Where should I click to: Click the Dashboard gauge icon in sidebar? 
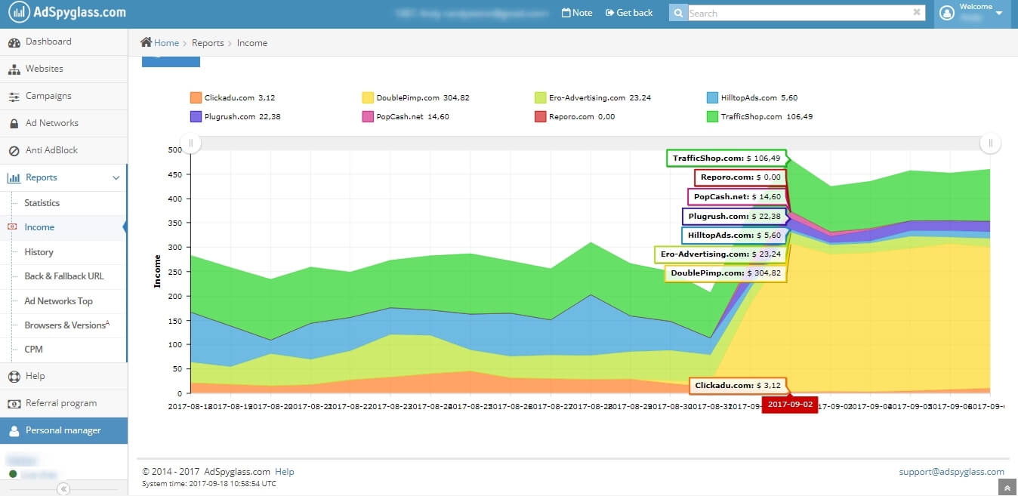click(x=14, y=42)
